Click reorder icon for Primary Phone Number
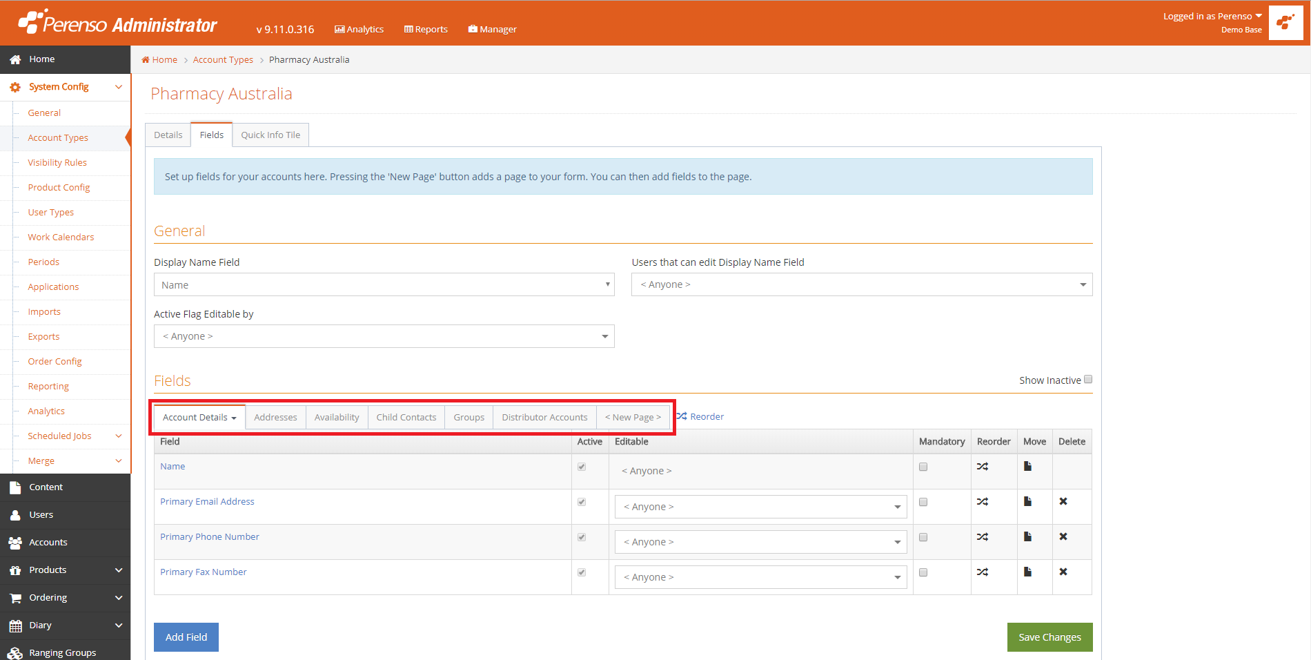 pyautogui.click(x=983, y=537)
